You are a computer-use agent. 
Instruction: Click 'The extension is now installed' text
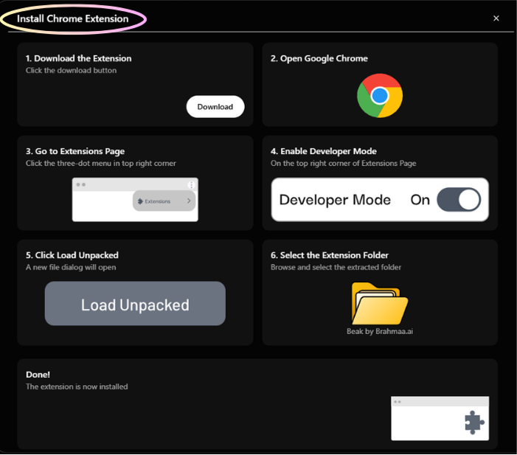click(x=77, y=386)
